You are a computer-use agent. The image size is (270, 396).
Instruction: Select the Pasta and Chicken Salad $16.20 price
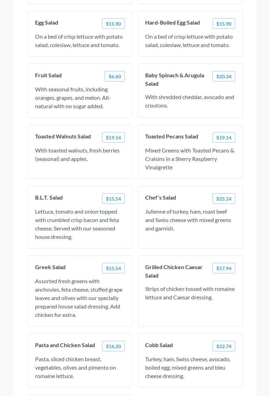(113, 346)
